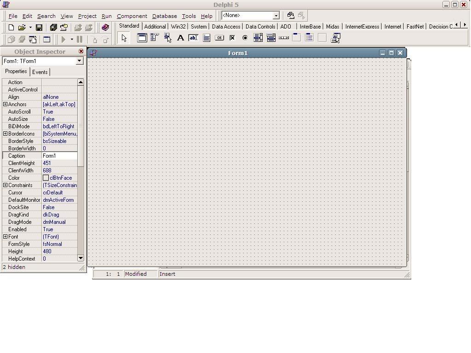
Task: Select the arrow pointer palette tool
Action: click(x=124, y=38)
